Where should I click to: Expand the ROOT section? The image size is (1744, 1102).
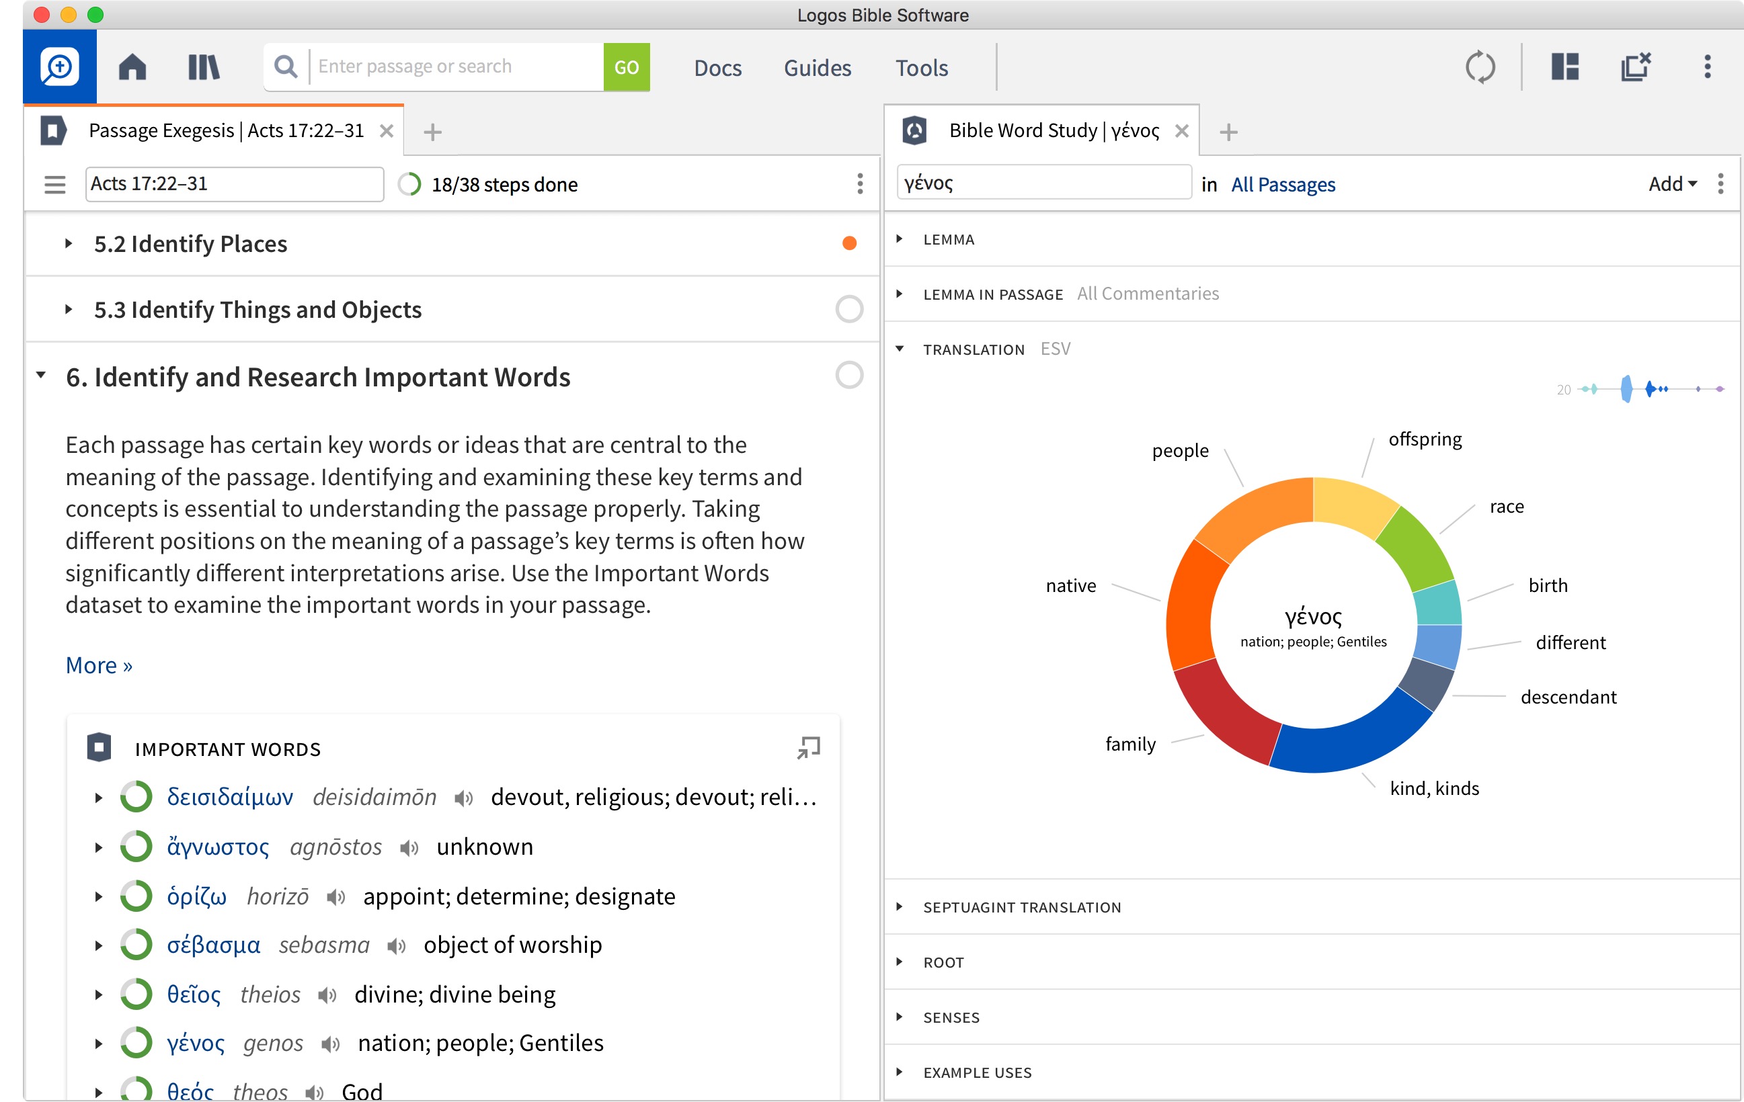click(x=900, y=962)
